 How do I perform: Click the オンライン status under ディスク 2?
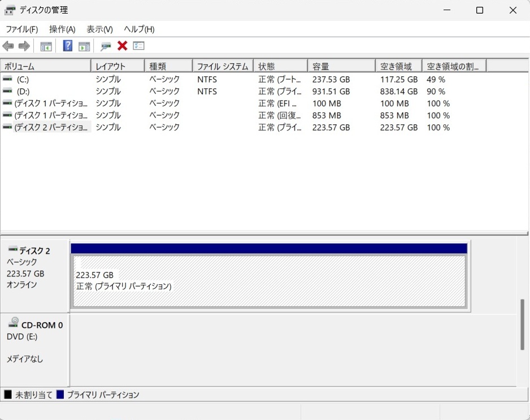pos(21,285)
